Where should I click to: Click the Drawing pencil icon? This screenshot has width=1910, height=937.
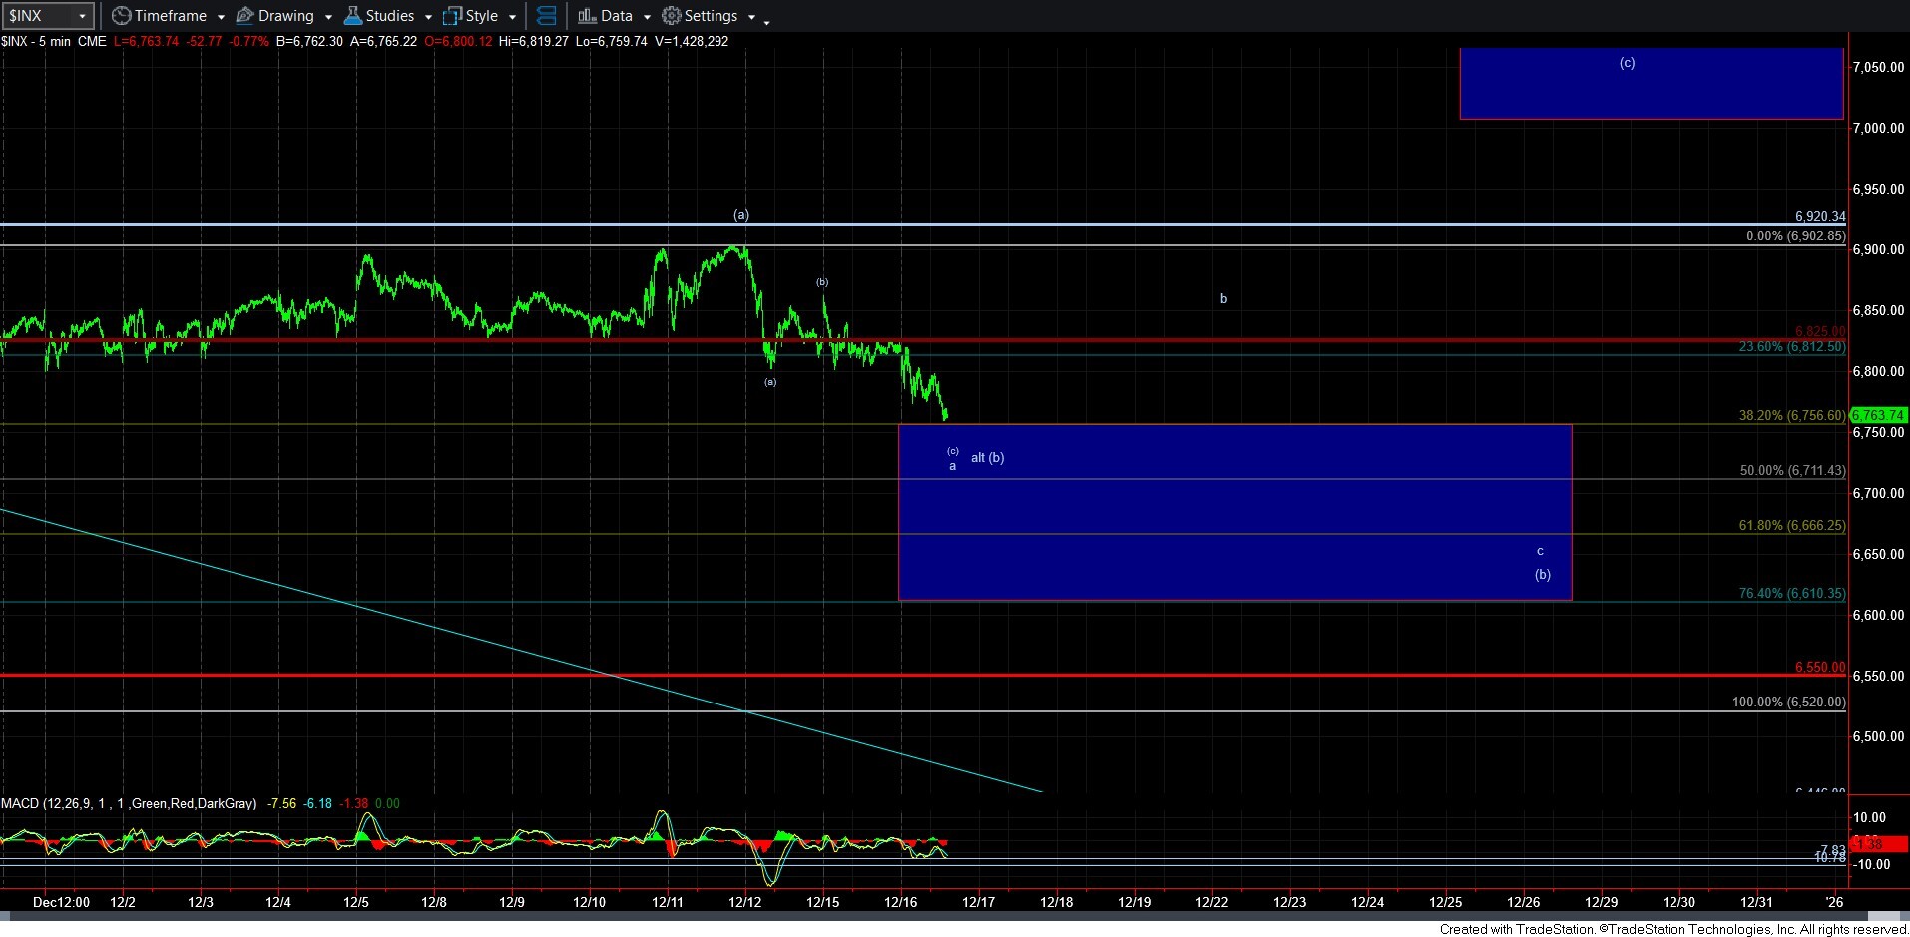244,16
